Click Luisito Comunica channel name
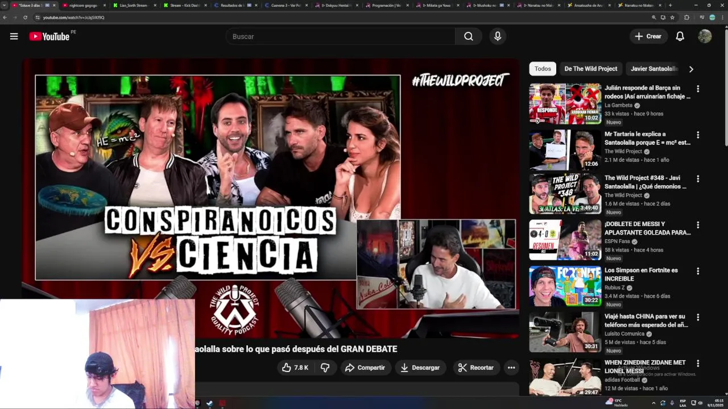The height and width of the screenshot is (409, 728). (624, 333)
